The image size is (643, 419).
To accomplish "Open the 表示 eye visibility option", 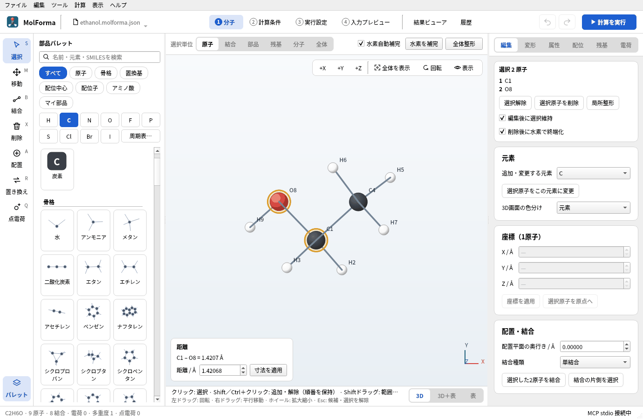I will click(x=464, y=68).
